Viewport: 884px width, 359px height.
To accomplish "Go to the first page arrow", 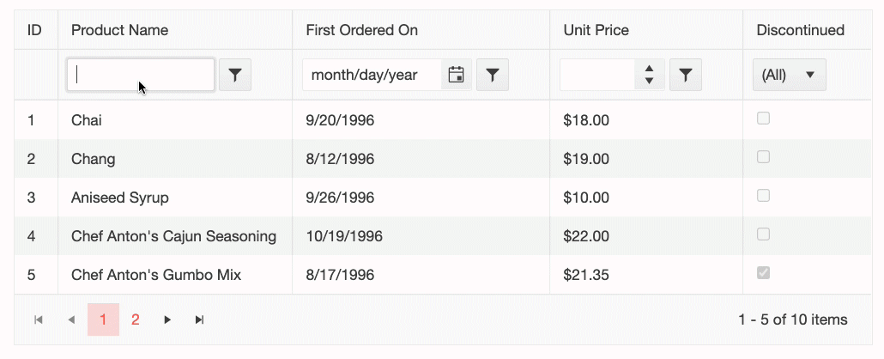I will click(39, 319).
